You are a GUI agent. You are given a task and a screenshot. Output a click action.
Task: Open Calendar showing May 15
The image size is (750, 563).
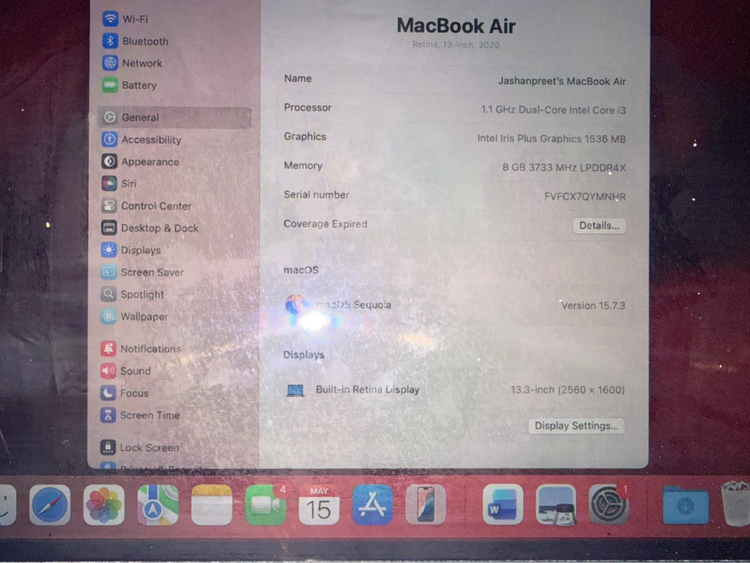tap(319, 505)
